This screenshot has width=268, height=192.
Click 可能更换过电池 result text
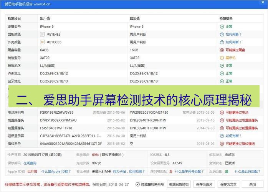[x=237, y=113]
